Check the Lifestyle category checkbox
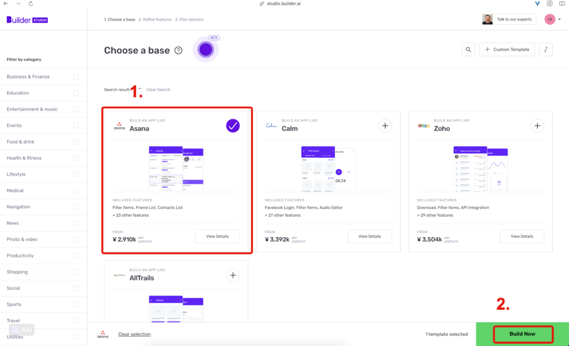The image size is (569, 346). [x=76, y=174]
